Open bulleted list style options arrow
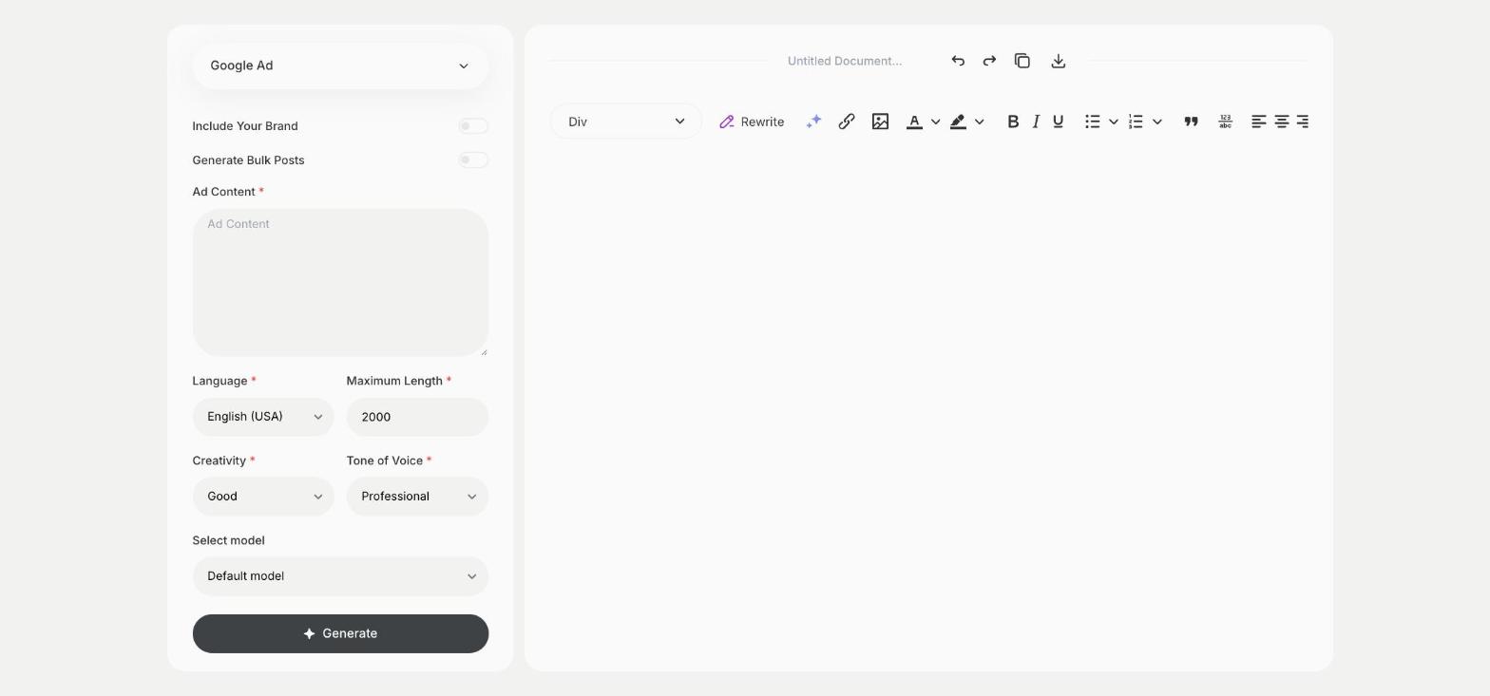The width and height of the screenshot is (1490, 696). 1114,122
